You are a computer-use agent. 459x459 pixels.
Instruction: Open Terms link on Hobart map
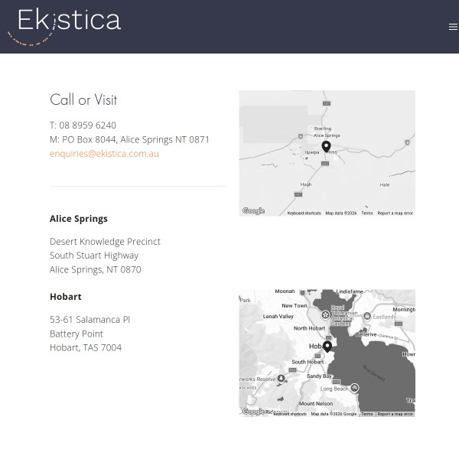(x=367, y=414)
